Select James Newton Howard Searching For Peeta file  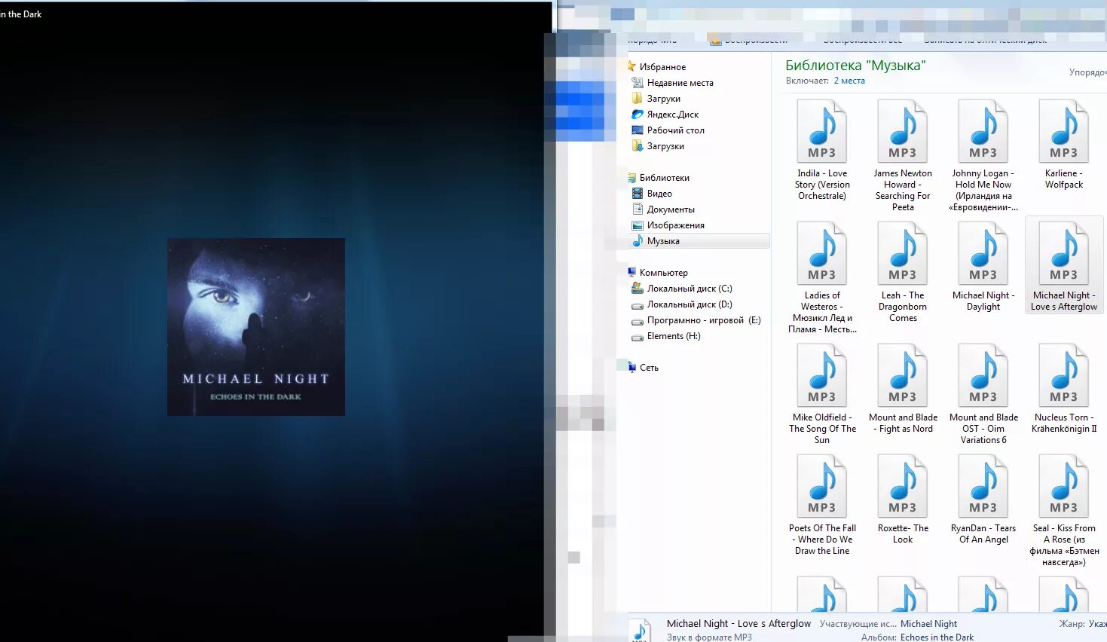pyautogui.click(x=903, y=154)
